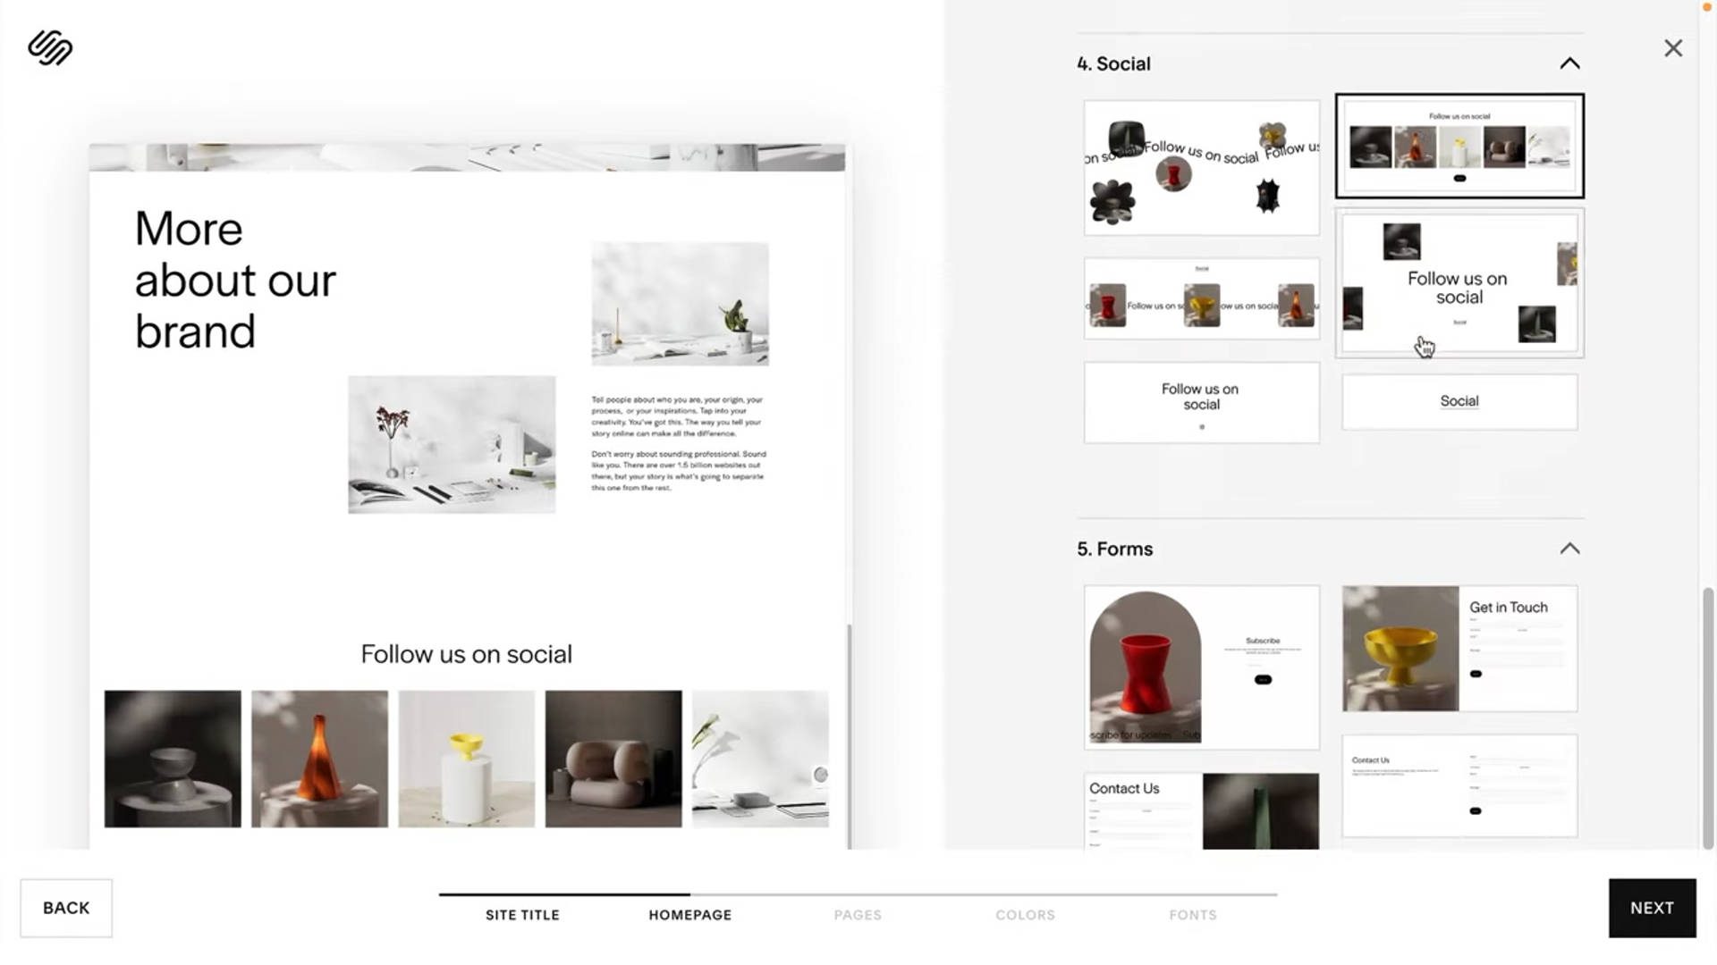Toggle the plain text Social section layout

1459,400
